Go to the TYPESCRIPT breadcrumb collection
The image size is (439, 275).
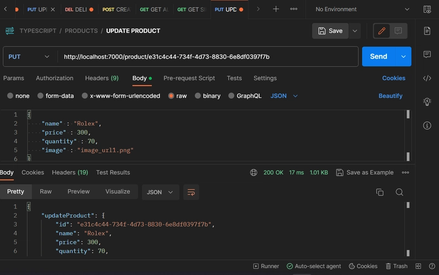coord(38,31)
